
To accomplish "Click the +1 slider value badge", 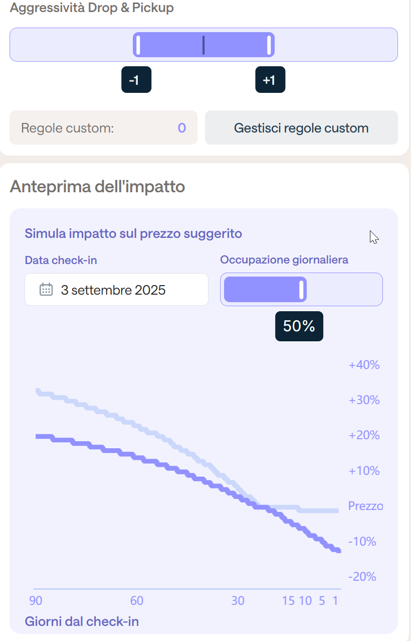I will pos(270,80).
